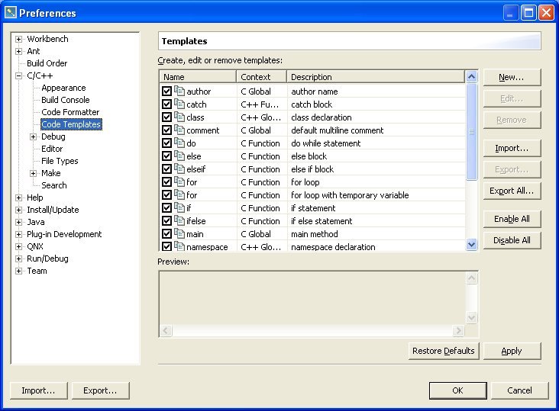Click the template icon next to catch
Image resolution: width=559 pixels, height=411 pixels.
coord(179,104)
